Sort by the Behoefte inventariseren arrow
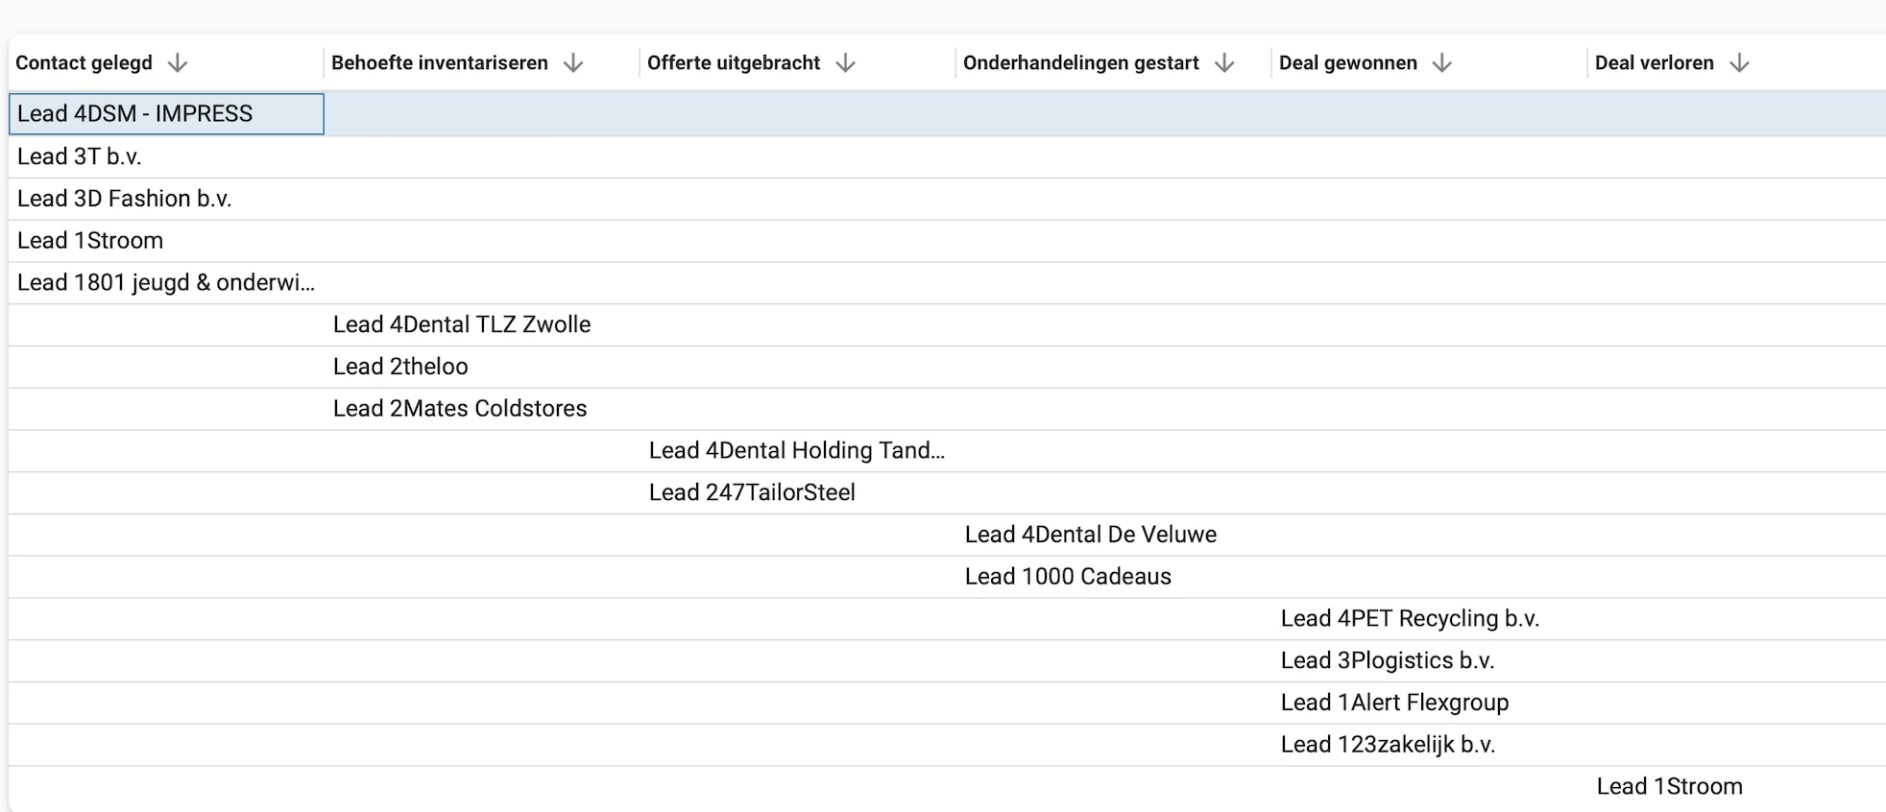This screenshot has height=812, width=1886. pyautogui.click(x=573, y=63)
